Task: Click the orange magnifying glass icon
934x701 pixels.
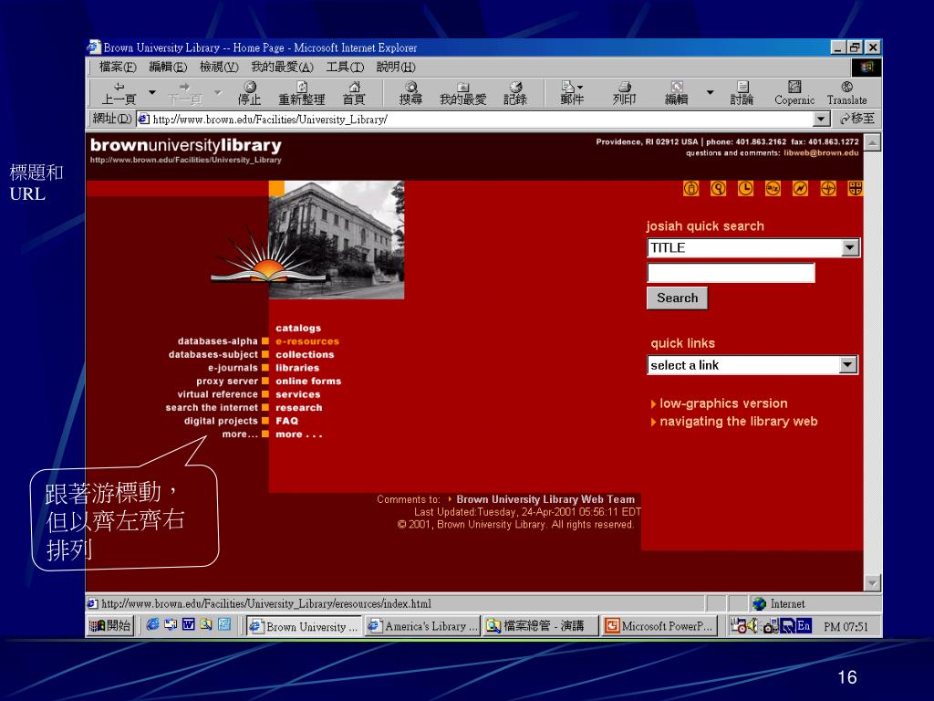Action: 719,189
